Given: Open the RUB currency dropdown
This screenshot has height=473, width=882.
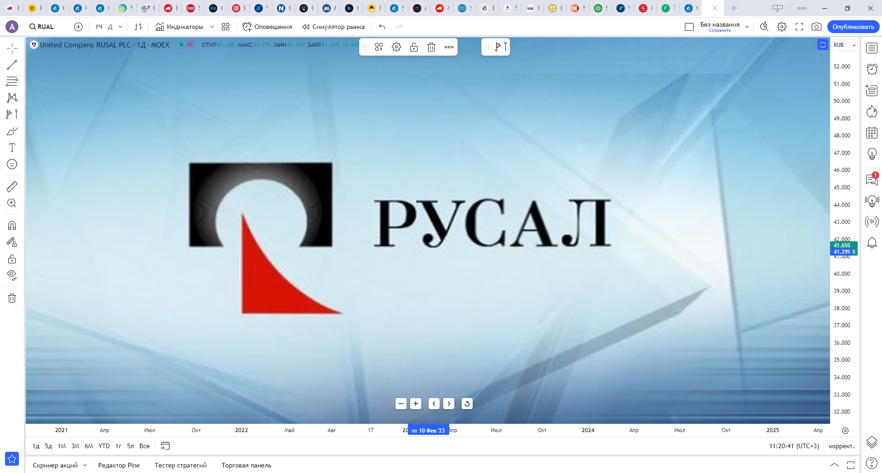Looking at the screenshot, I should point(845,45).
